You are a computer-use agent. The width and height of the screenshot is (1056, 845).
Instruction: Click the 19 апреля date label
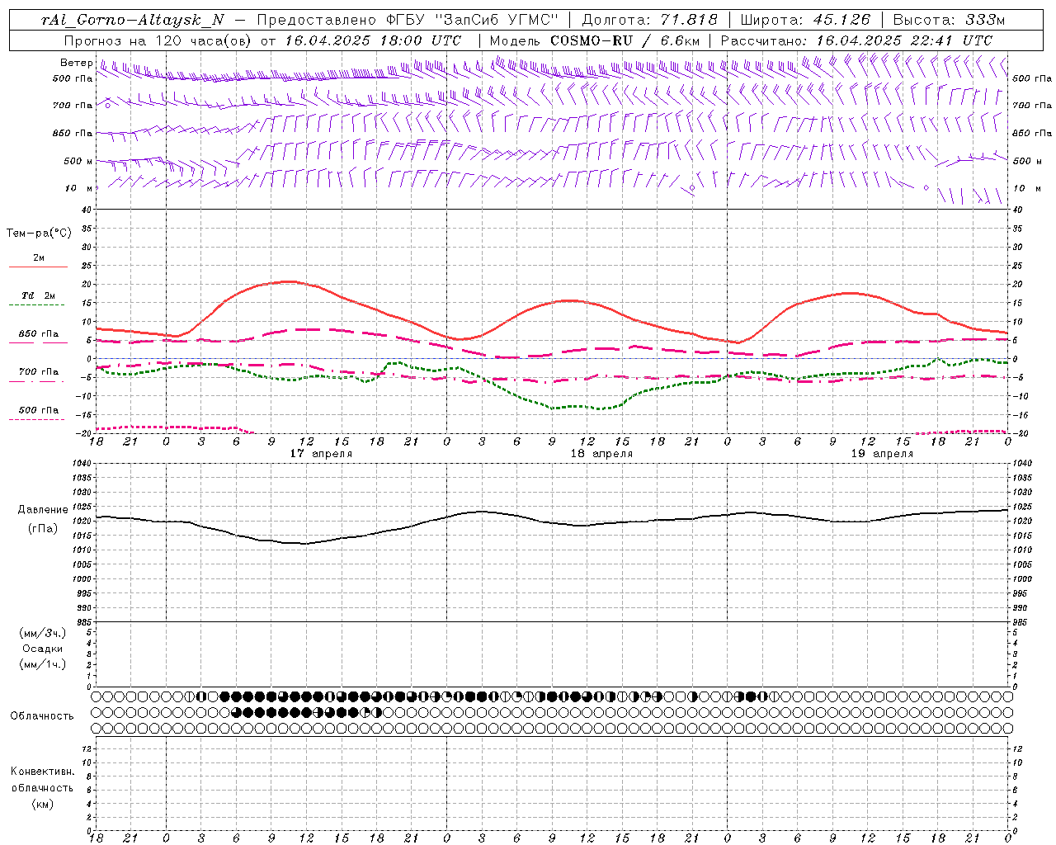click(x=882, y=454)
